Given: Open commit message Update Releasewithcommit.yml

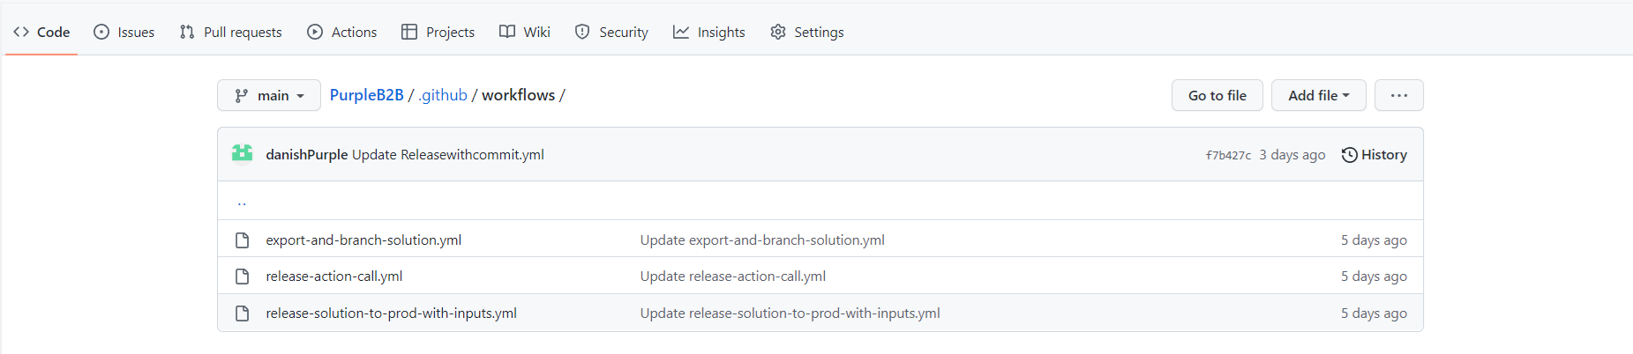Looking at the screenshot, I should (x=447, y=155).
